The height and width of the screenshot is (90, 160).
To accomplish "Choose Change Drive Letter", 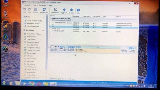I will tap(32, 50).
